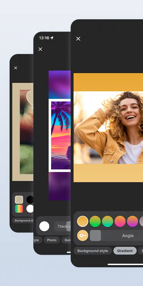Viewport: 143px width, 286px height.
Task: Pick the white border color circle
Action: tap(44, 226)
